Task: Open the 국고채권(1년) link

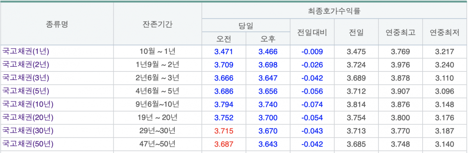Action: click(x=26, y=51)
